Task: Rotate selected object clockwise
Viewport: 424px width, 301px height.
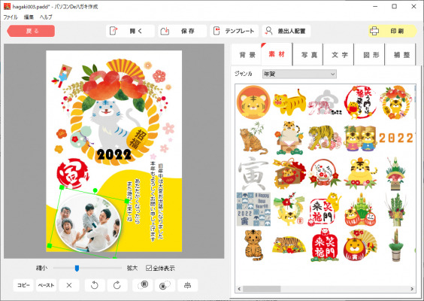Action: (117, 285)
